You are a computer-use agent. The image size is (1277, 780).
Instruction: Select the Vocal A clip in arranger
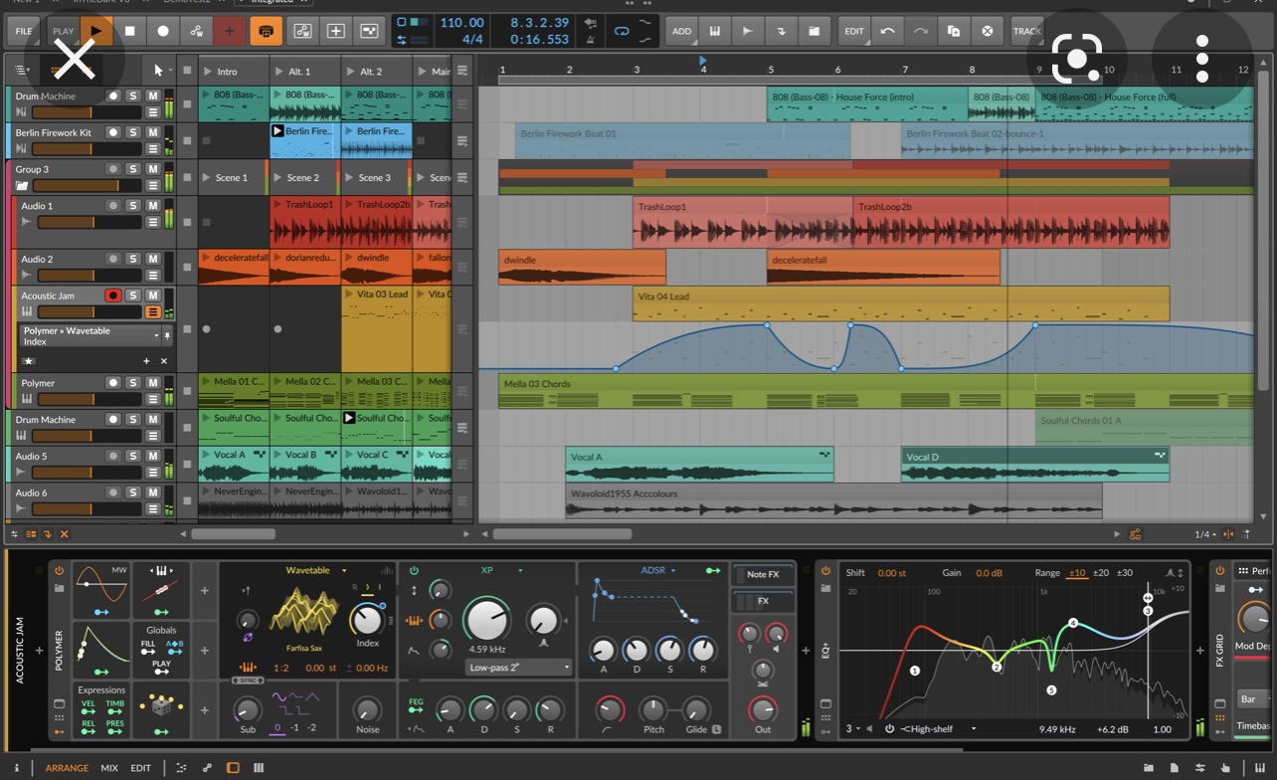699,465
